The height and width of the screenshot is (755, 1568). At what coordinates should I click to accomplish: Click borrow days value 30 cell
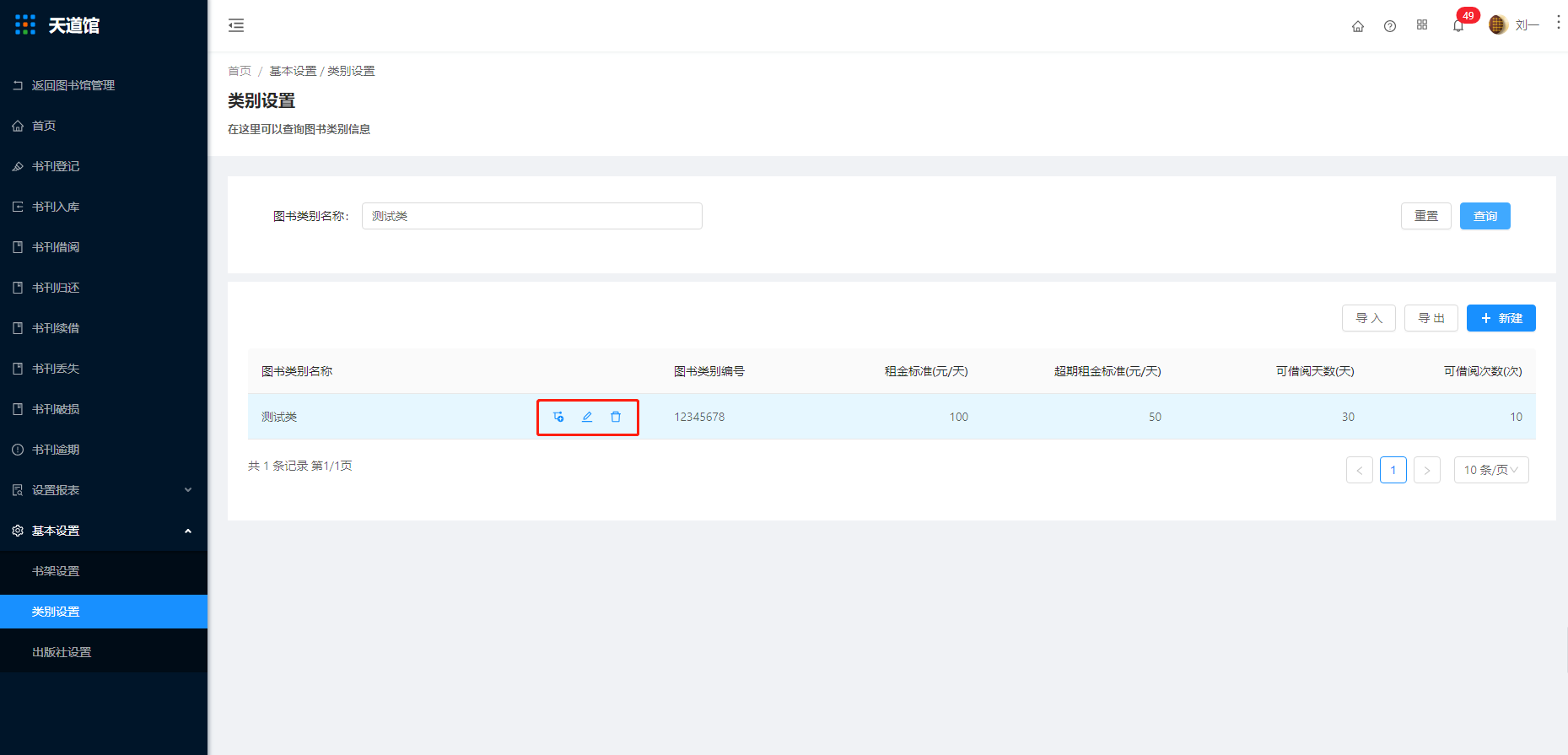(1348, 417)
